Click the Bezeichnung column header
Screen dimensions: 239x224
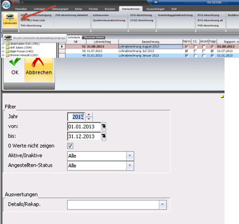point(151,42)
